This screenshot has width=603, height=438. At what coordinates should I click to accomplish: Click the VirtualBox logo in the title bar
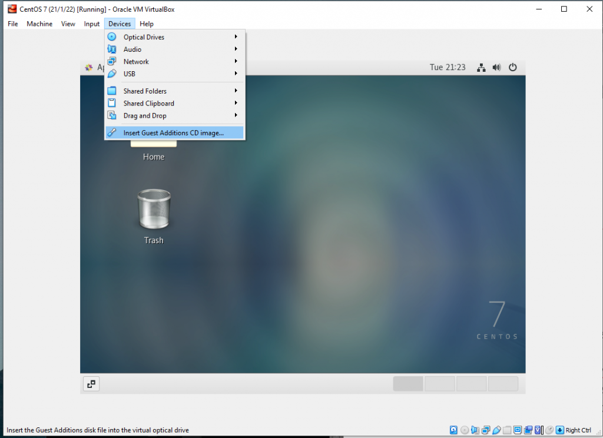[12, 9]
